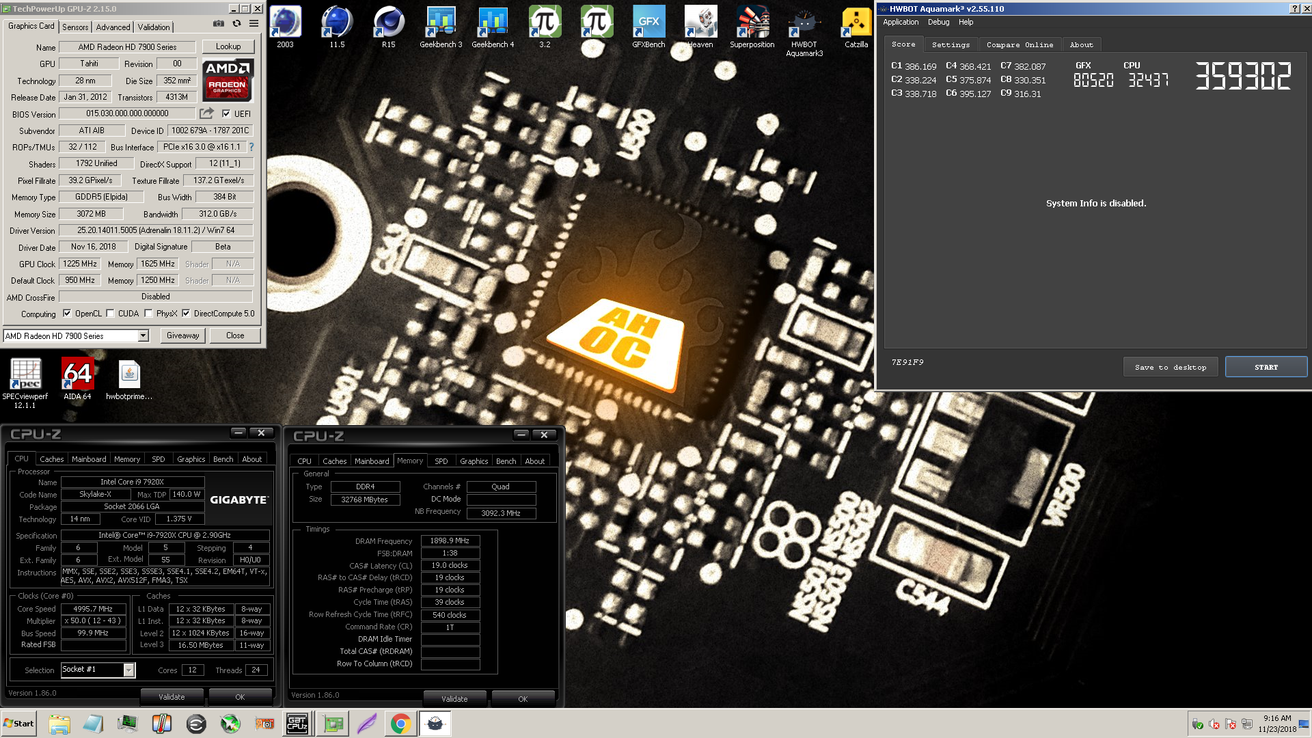Click the Windows Start button
This screenshot has height=738, width=1312.
pyautogui.click(x=18, y=724)
